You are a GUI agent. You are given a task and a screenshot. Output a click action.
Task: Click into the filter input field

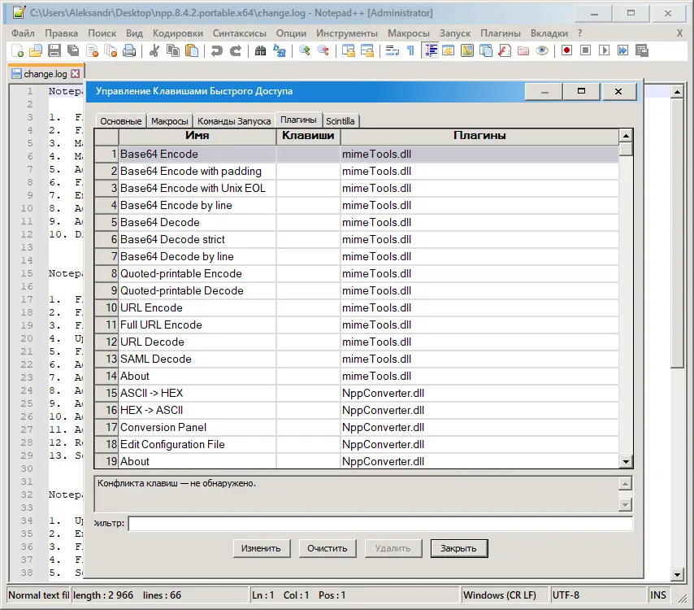tap(380, 523)
